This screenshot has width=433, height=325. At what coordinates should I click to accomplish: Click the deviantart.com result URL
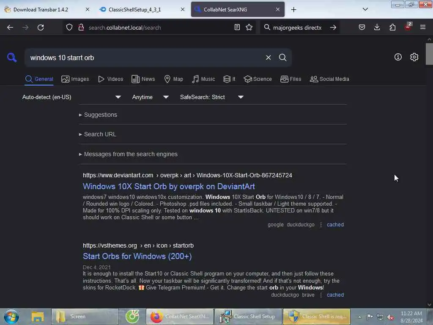(187, 175)
